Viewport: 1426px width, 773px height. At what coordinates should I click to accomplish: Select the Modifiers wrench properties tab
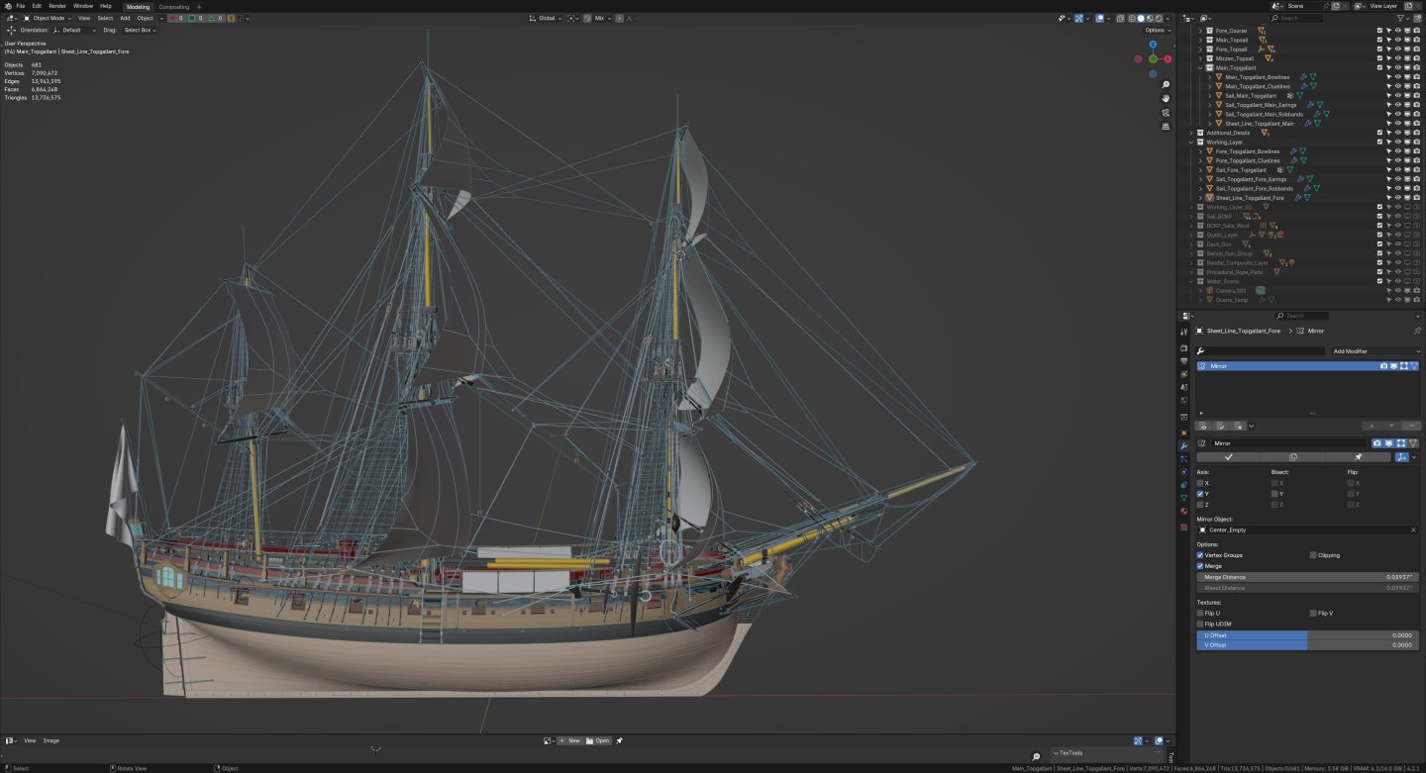(1183, 445)
